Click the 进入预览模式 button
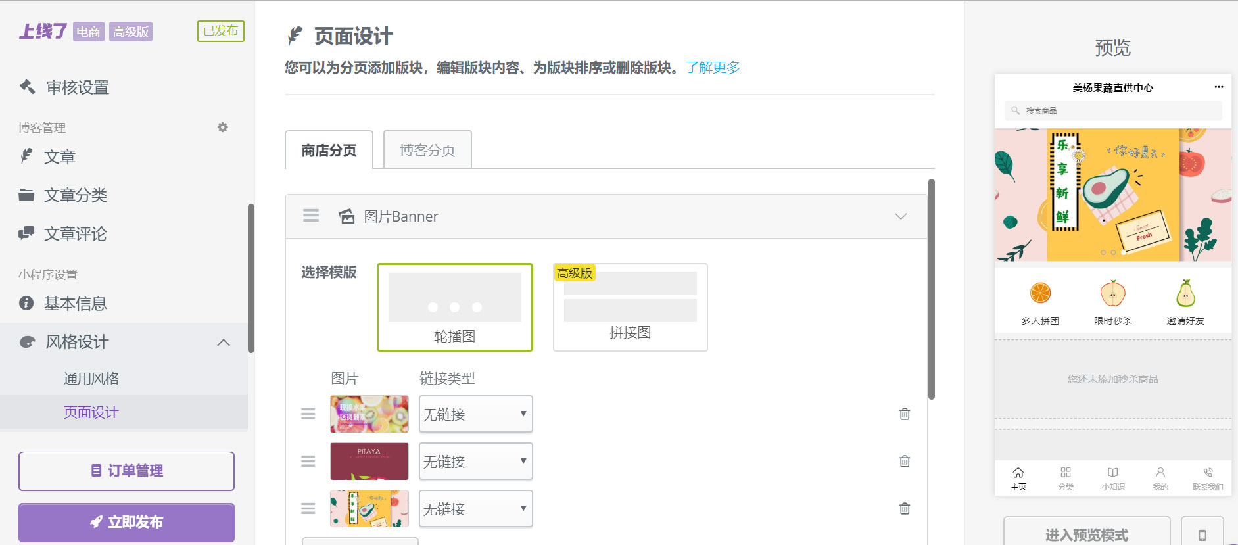Viewport: 1238px width, 545px height. [1087, 531]
